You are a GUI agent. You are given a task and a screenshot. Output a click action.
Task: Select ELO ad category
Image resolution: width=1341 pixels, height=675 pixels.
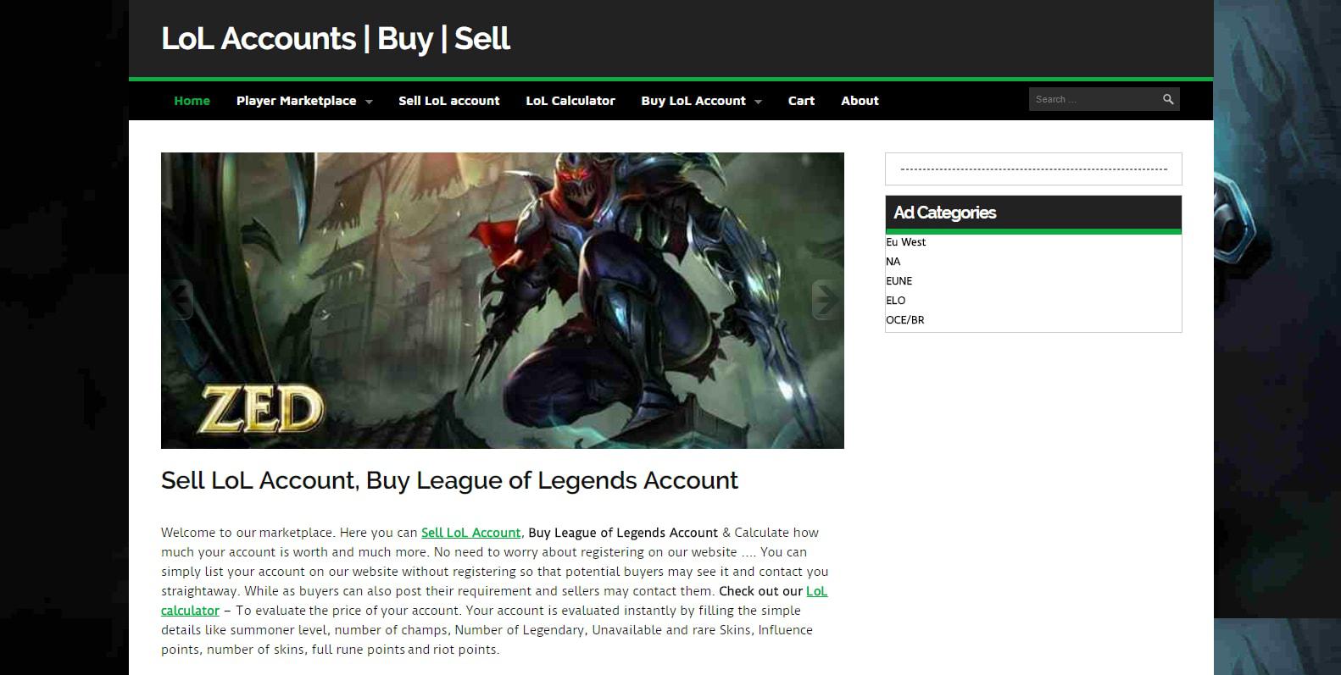coord(895,301)
